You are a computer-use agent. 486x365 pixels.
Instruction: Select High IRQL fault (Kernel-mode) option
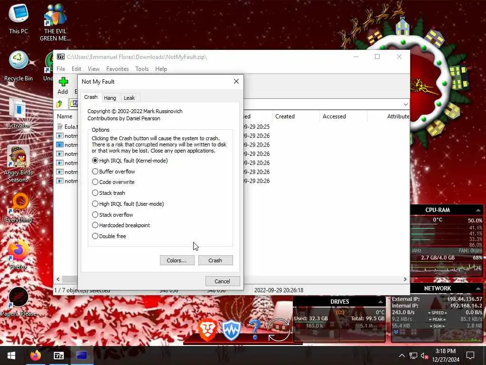[130, 161]
